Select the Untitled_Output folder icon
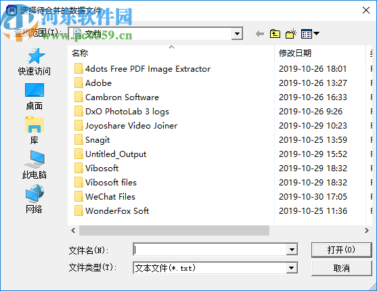The height and width of the screenshot is (291, 377). coord(79,154)
